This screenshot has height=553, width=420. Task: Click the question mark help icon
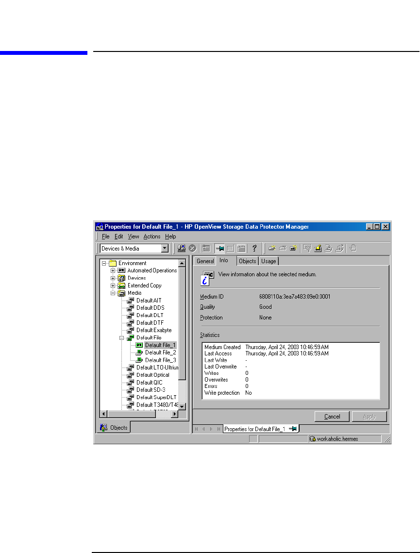254,248
